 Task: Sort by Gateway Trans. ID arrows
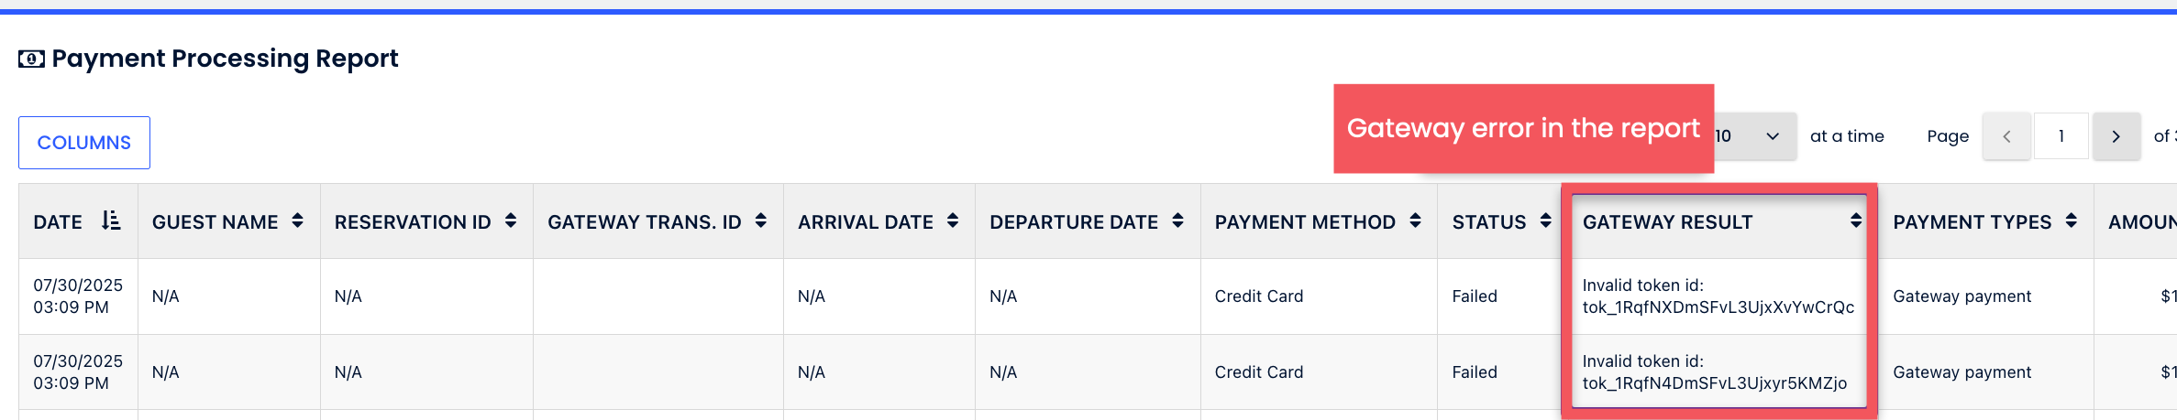[761, 221]
